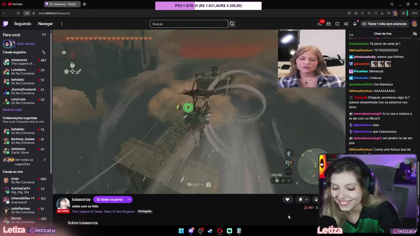The width and height of the screenshot is (420, 236).
Task: Click the browser address bar URL
Action: [x=54, y=13]
